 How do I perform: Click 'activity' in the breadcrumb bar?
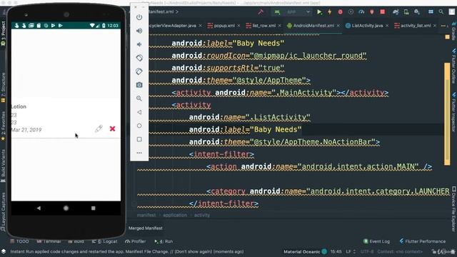(x=202, y=215)
